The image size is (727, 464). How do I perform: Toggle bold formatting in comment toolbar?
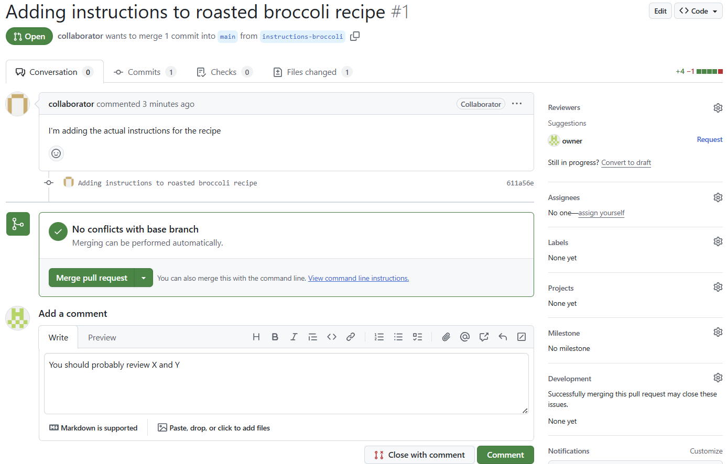click(x=275, y=337)
